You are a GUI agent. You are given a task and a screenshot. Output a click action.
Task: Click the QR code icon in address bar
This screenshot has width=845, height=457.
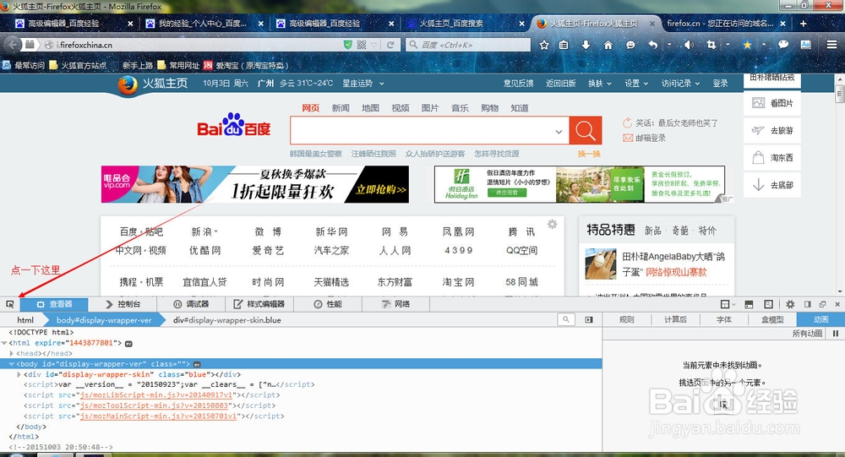[x=362, y=45]
